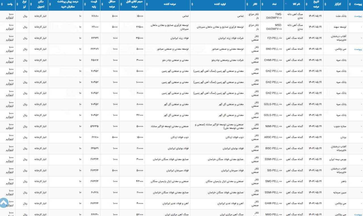
Task: Click base price ۵۹۲۳۵
Action: tap(95, 126)
